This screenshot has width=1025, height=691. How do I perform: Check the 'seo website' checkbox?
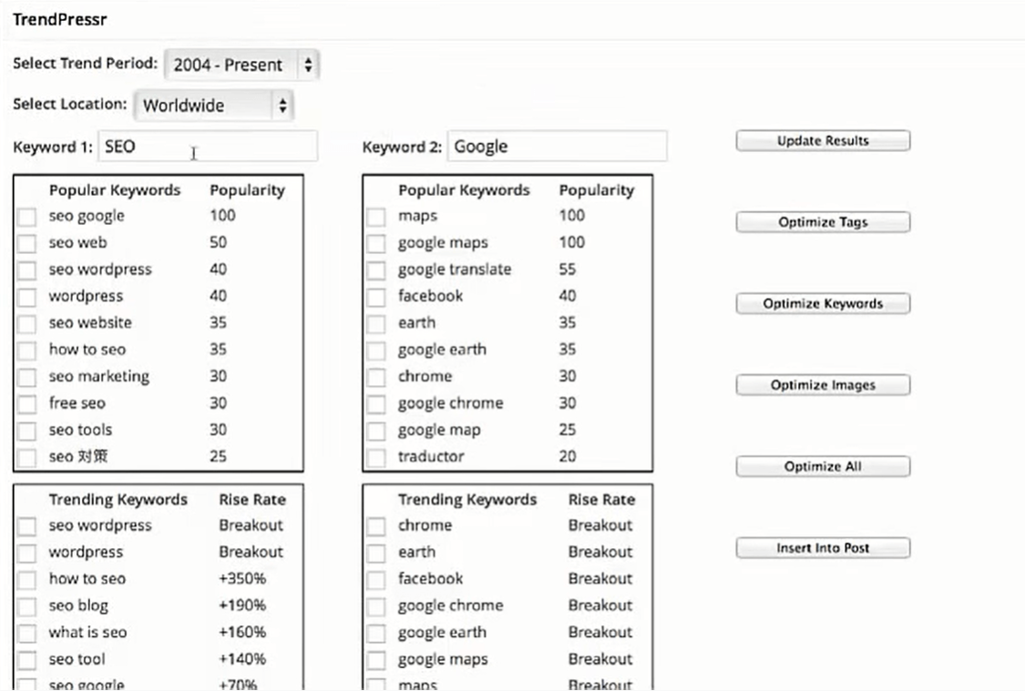point(26,324)
